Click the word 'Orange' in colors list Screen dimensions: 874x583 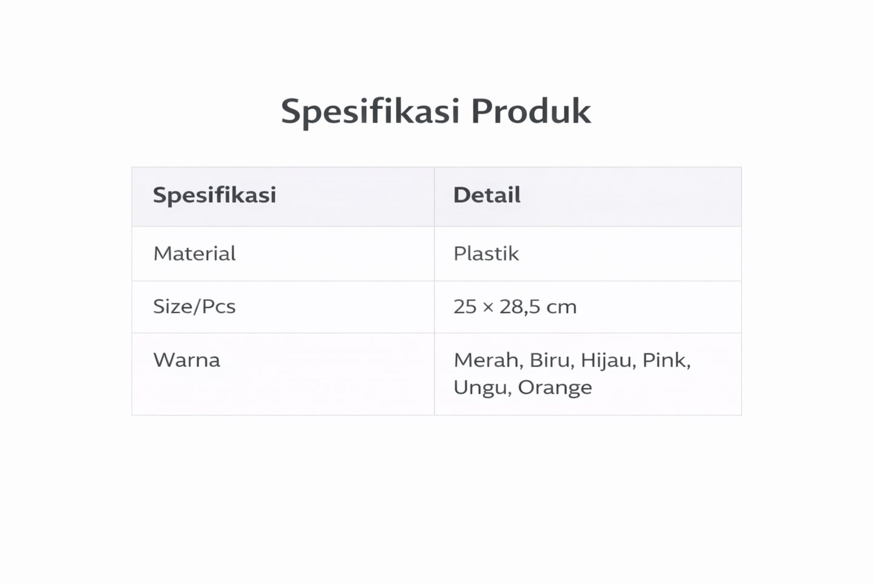tap(555, 387)
